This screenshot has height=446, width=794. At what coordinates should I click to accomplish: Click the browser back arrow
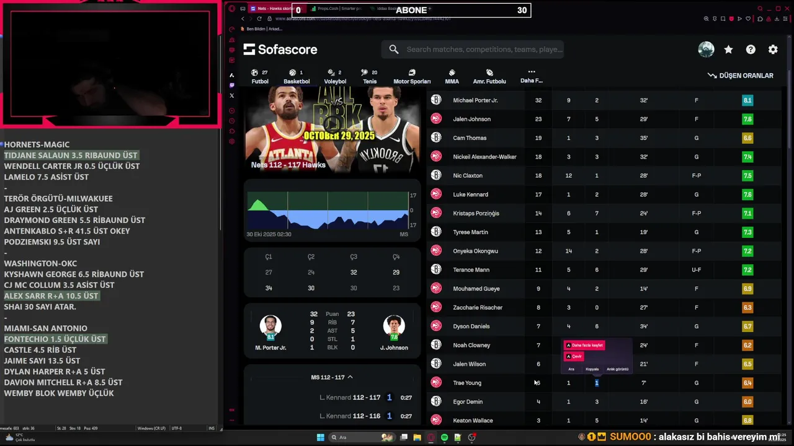point(243,19)
